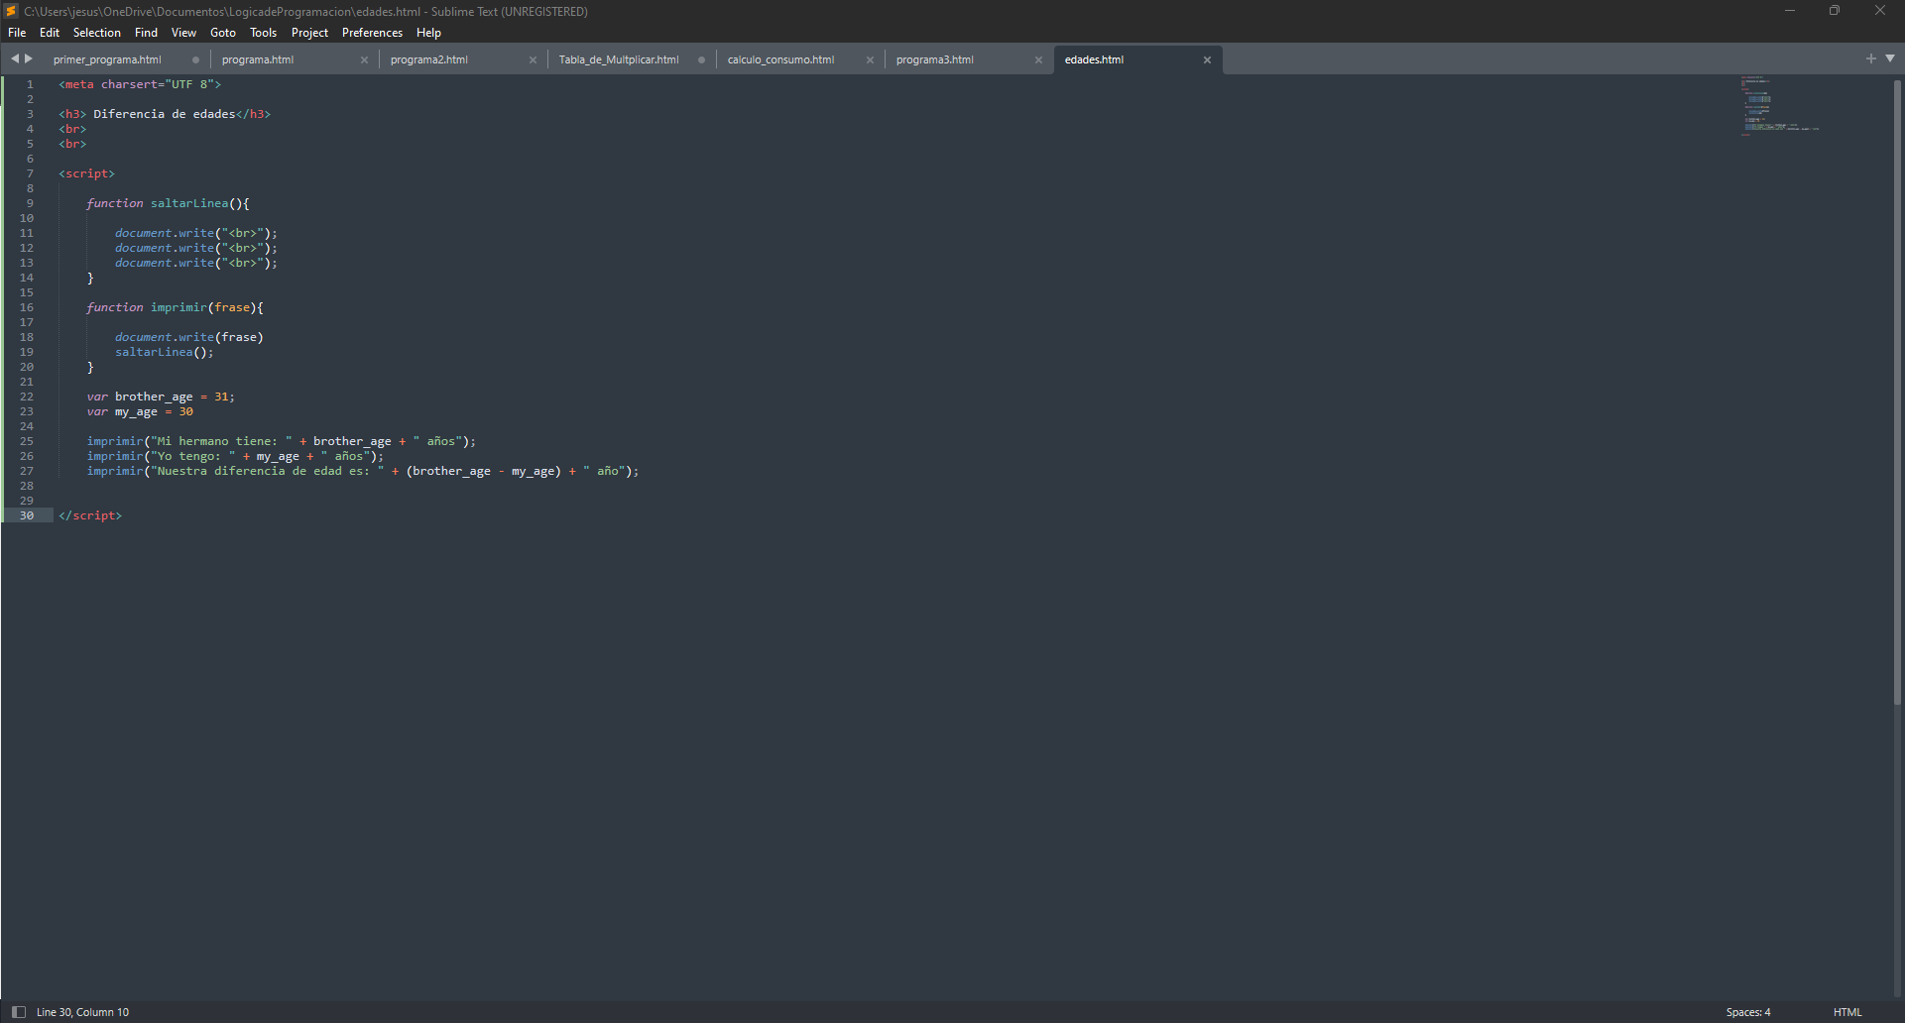Click the 'saltarLinea();' call line
The image size is (1905, 1023).
tap(165, 352)
